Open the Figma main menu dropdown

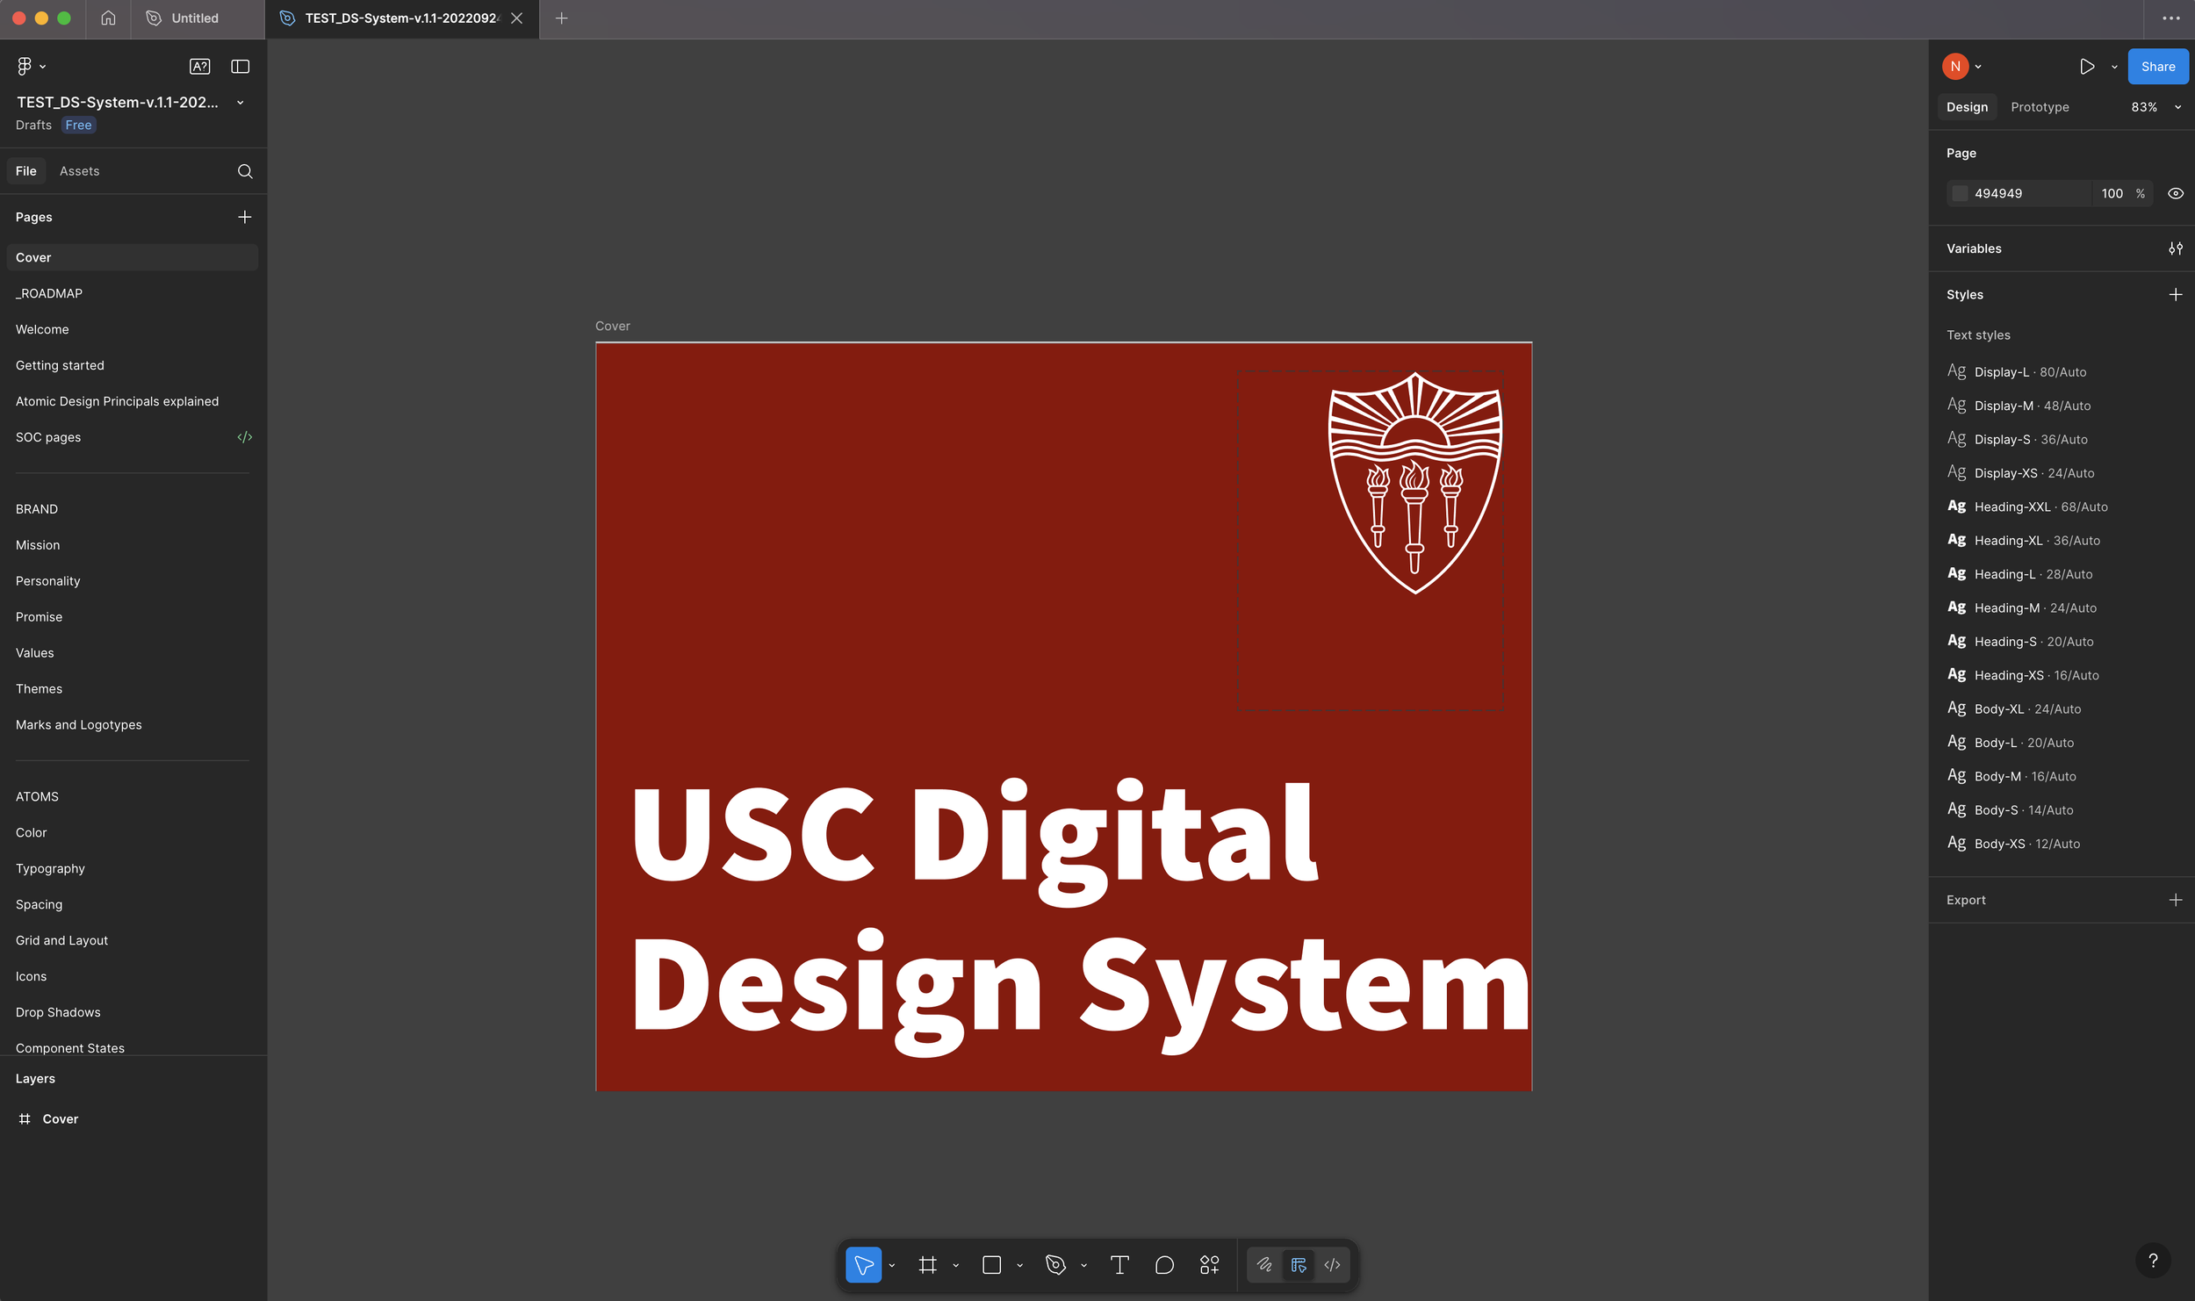click(x=31, y=67)
